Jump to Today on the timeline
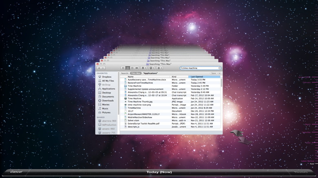318x178 pixels. pyautogui.click(x=308, y=143)
